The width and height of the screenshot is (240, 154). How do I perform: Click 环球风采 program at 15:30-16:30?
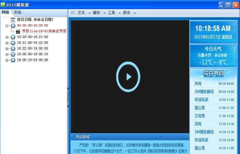click(214, 140)
